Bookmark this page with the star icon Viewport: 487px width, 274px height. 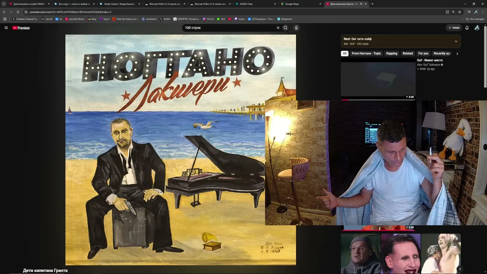(x=460, y=12)
